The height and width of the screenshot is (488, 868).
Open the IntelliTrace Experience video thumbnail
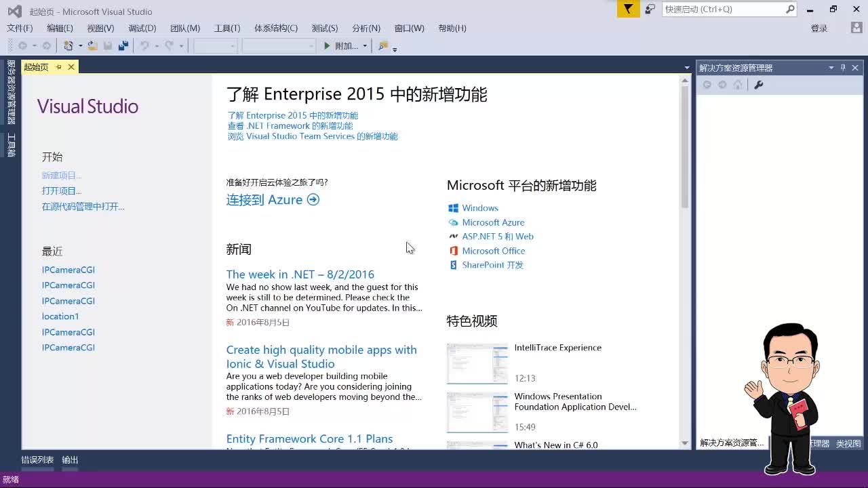[477, 363]
